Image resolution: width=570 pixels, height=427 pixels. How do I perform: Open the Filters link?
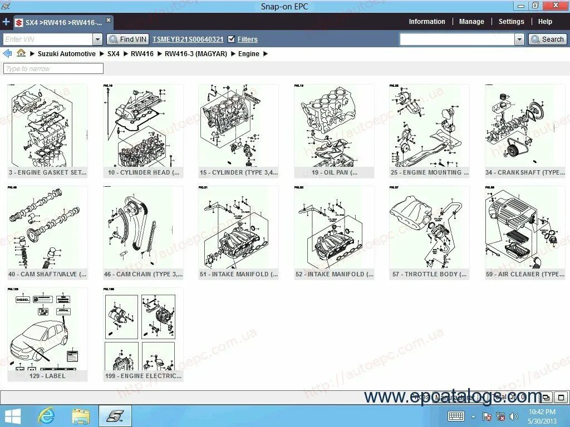point(247,39)
